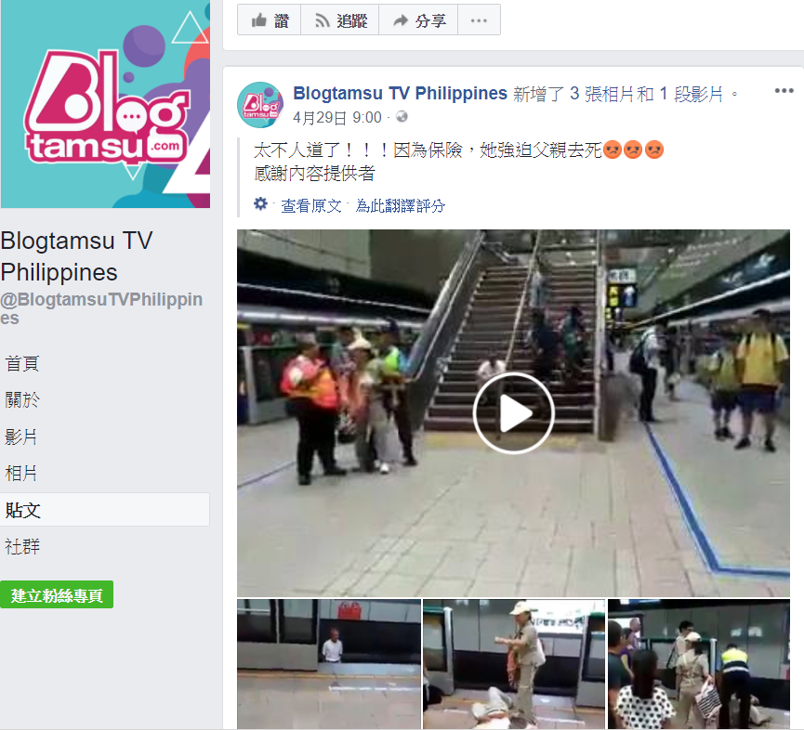
Task: Click the green 建立粉絲專頁 button
Action: pos(57,594)
